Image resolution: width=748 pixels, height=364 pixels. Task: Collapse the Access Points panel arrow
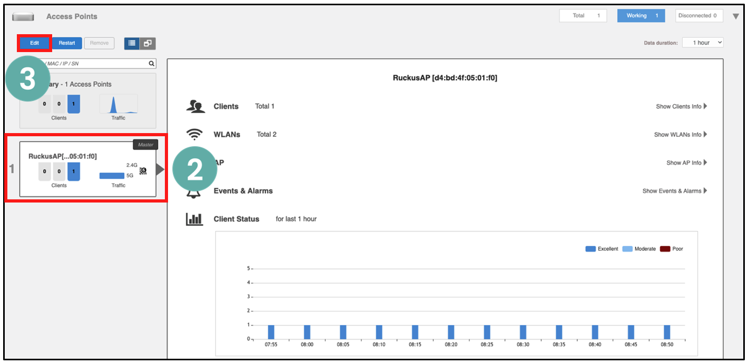click(736, 16)
